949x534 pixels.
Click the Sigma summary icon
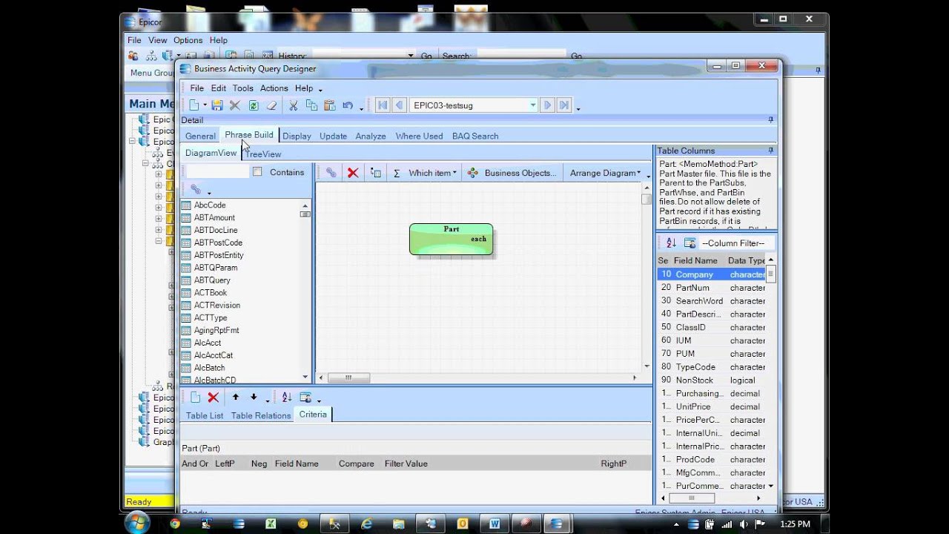[397, 173]
